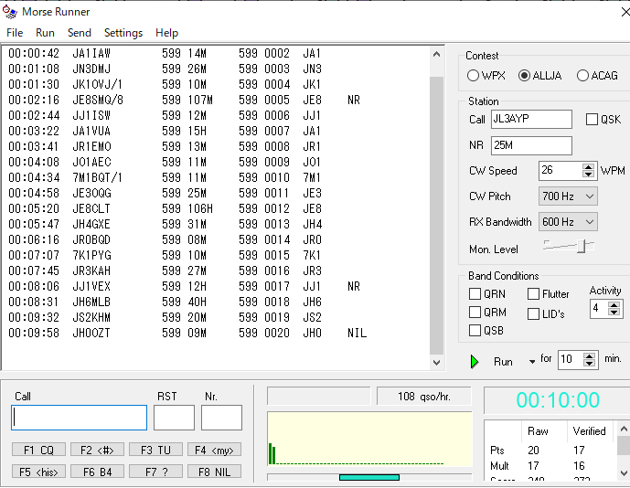Viewport: 630px width, 488px height.
Task: Open the Settings menu
Action: point(123,33)
